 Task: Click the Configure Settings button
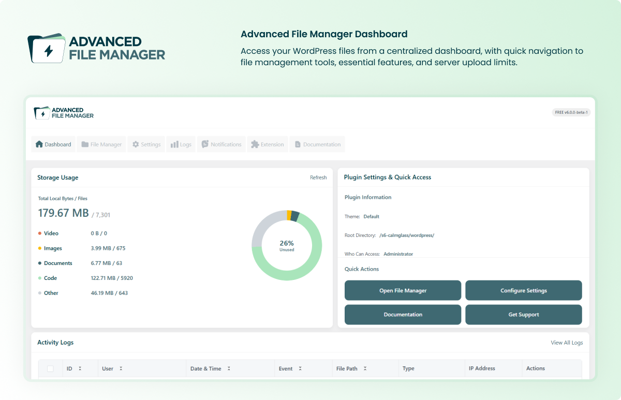(524, 290)
